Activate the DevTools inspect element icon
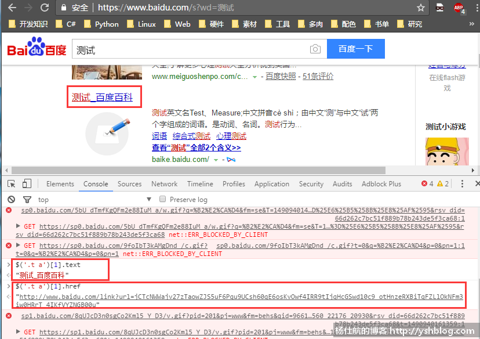Image resolution: width=480 pixels, height=339 pixels. 12,184
